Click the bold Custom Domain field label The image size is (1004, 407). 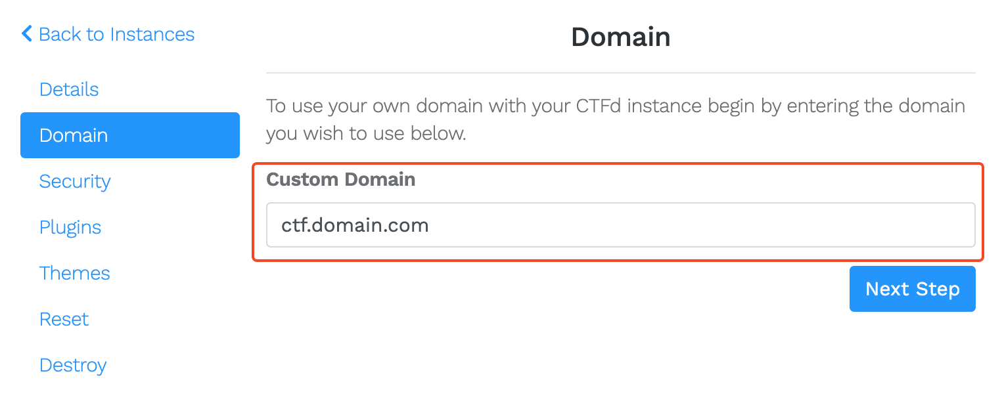pyautogui.click(x=340, y=179)
